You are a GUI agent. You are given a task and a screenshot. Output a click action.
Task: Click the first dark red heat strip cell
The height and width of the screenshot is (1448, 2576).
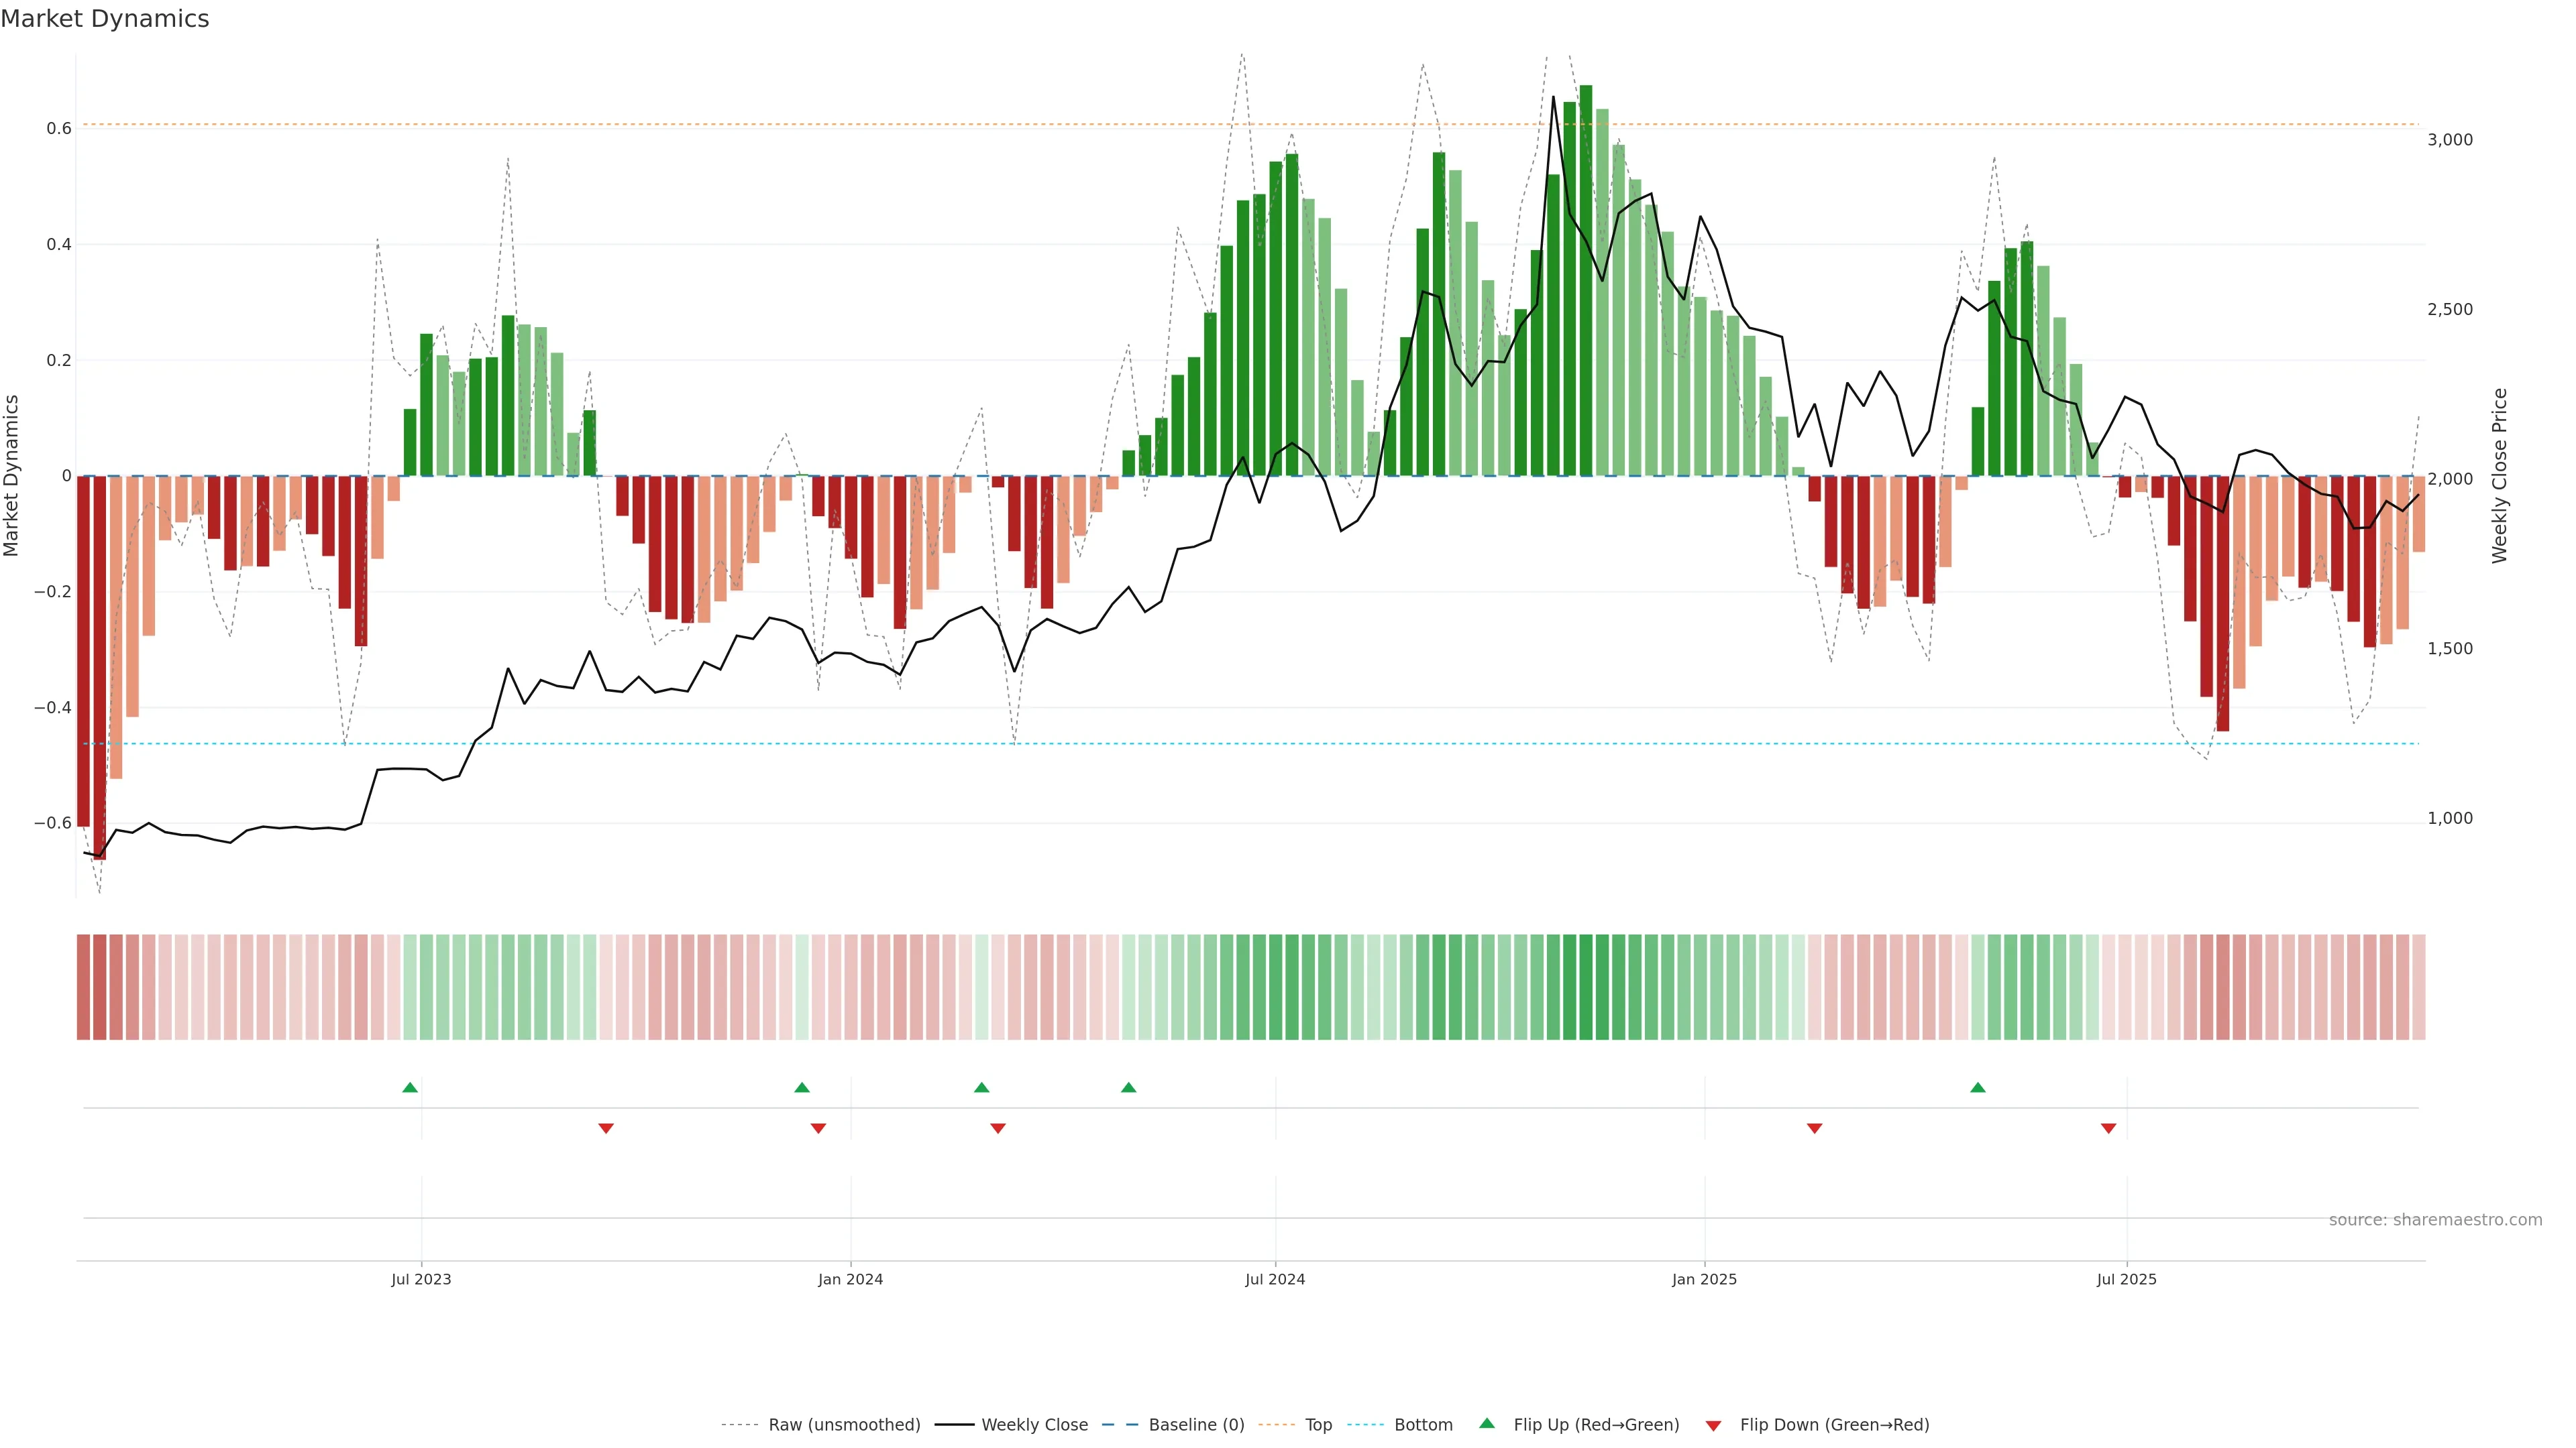point(83,987)
